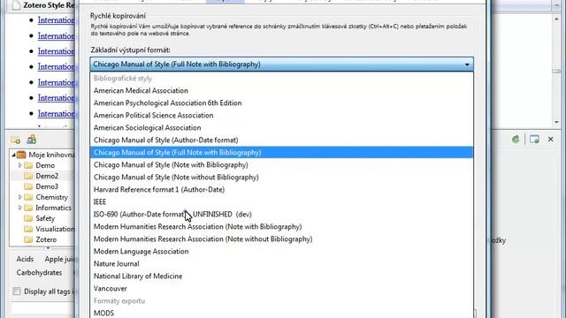Screen dimensions: 566x318
Task: Choose MHRA (Note without Bibliography) option
Action: [281, 238]
